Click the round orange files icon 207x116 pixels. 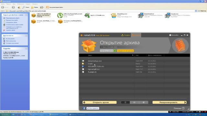[x=180, y=46]
